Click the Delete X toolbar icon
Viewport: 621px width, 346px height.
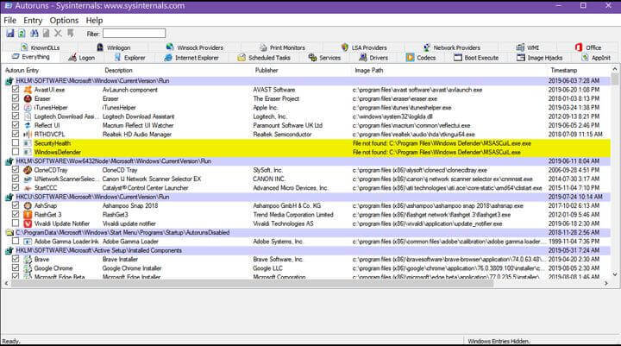pyautogui.click(x=59, y=34)
